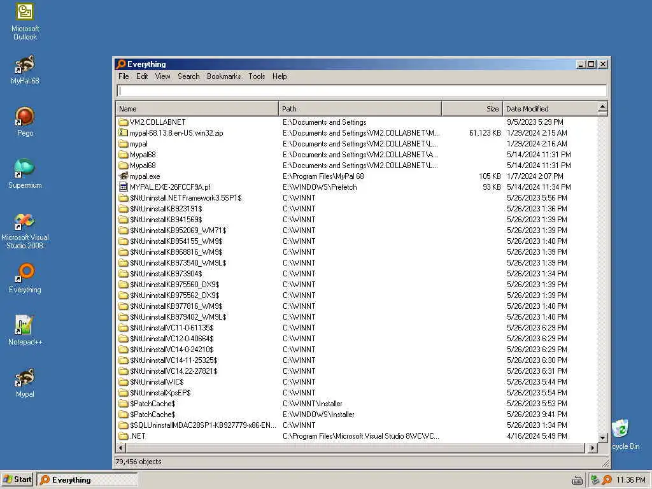Click the zip icon of mypal-68.13.8.en-US.win32.zip
Image resolution: width=652 pixels, height=489 pixels.
[x=123, y=133]
